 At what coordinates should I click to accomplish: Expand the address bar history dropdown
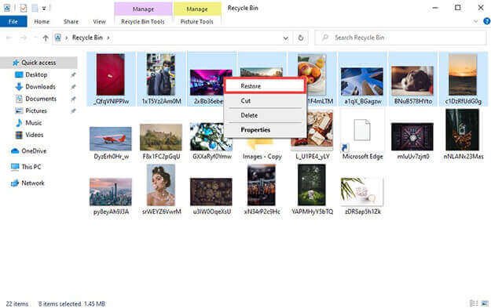pos(286,38)
